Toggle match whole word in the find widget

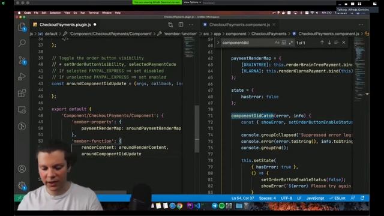[x=284, y=43]
